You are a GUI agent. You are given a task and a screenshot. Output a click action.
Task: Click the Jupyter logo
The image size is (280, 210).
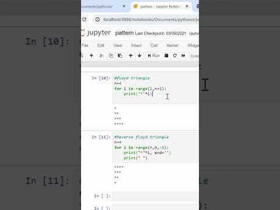[96, 33]
